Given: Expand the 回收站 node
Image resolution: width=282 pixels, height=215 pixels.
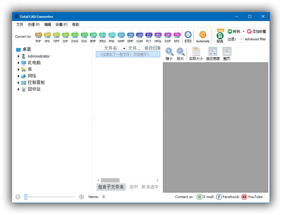Looking at the screenshot, I should 18,89.
